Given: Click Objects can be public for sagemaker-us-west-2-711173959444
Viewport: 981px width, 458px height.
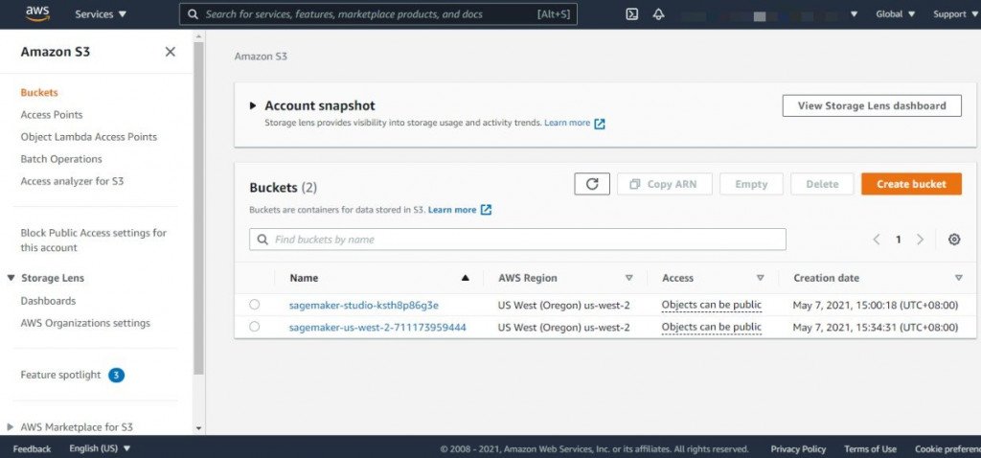Looking at the screenshot, I should 712,328.
